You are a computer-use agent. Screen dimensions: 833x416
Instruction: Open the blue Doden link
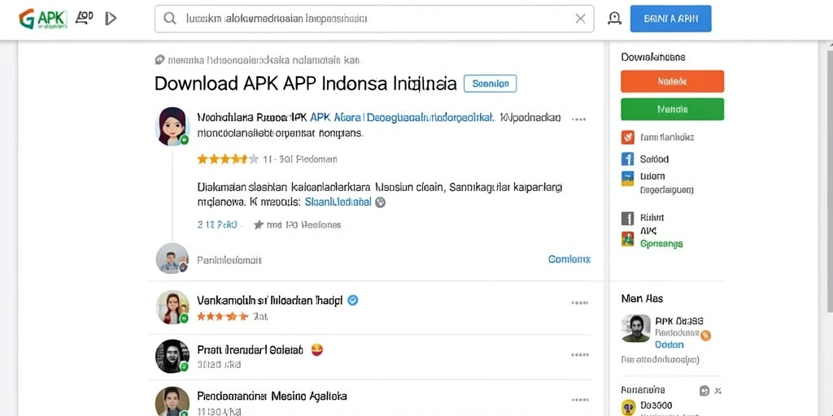(669, 344)
